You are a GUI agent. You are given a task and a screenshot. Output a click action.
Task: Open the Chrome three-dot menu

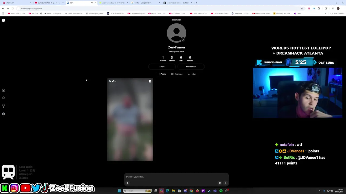click(343, 8)
